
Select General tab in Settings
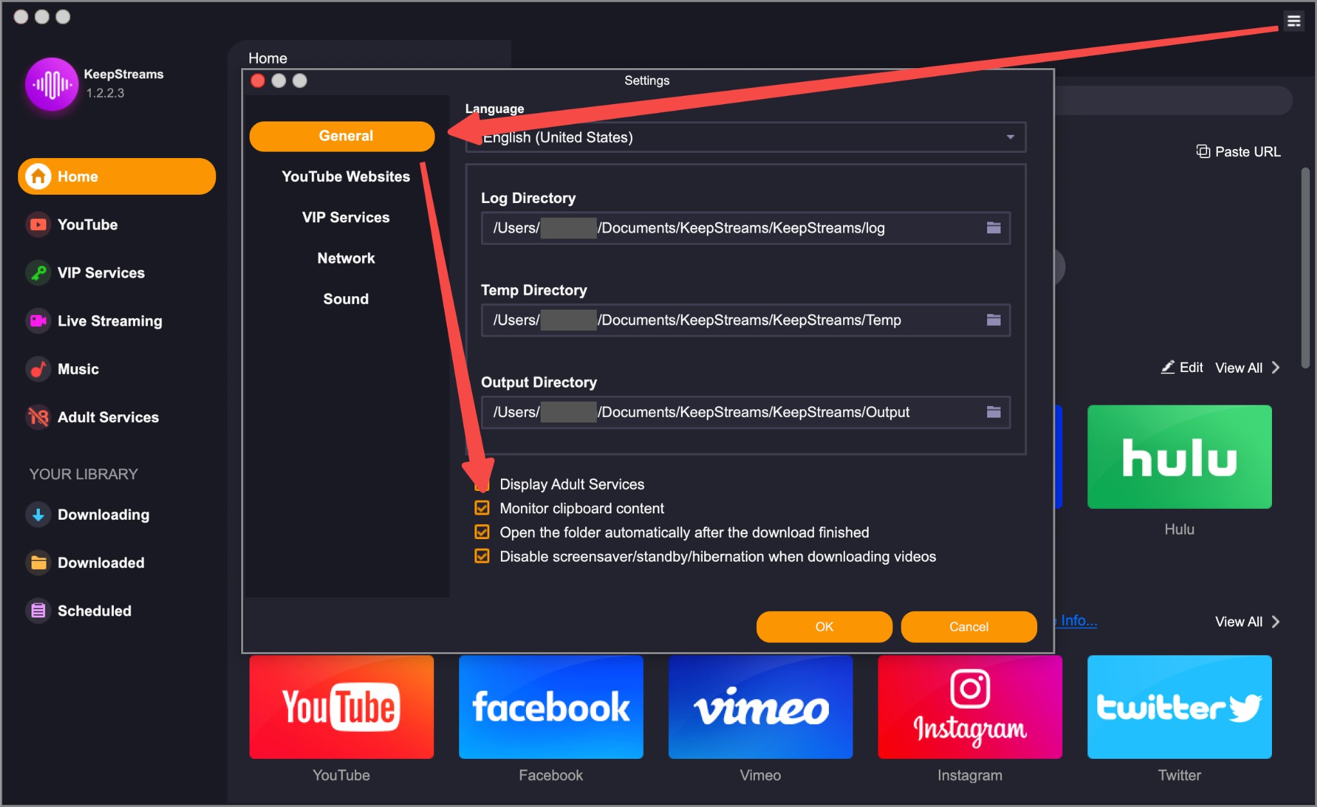coord(342,136)
